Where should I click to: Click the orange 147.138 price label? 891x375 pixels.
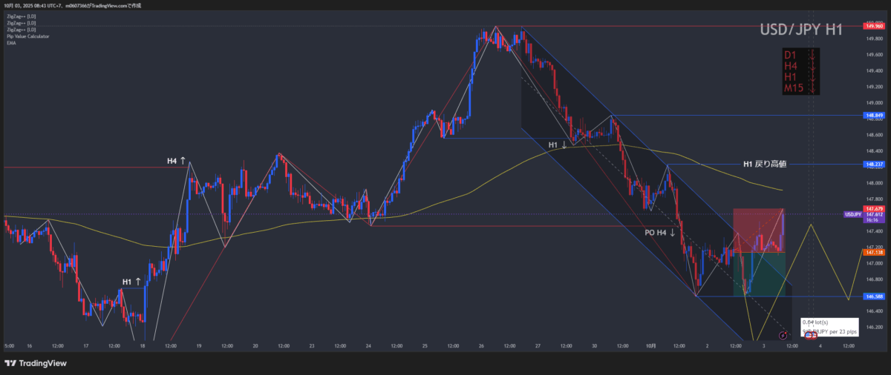point(873,252)
